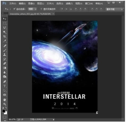126x122 pixels.
Task: Select the History Brush tool
Action: click(x=5, y=59)
